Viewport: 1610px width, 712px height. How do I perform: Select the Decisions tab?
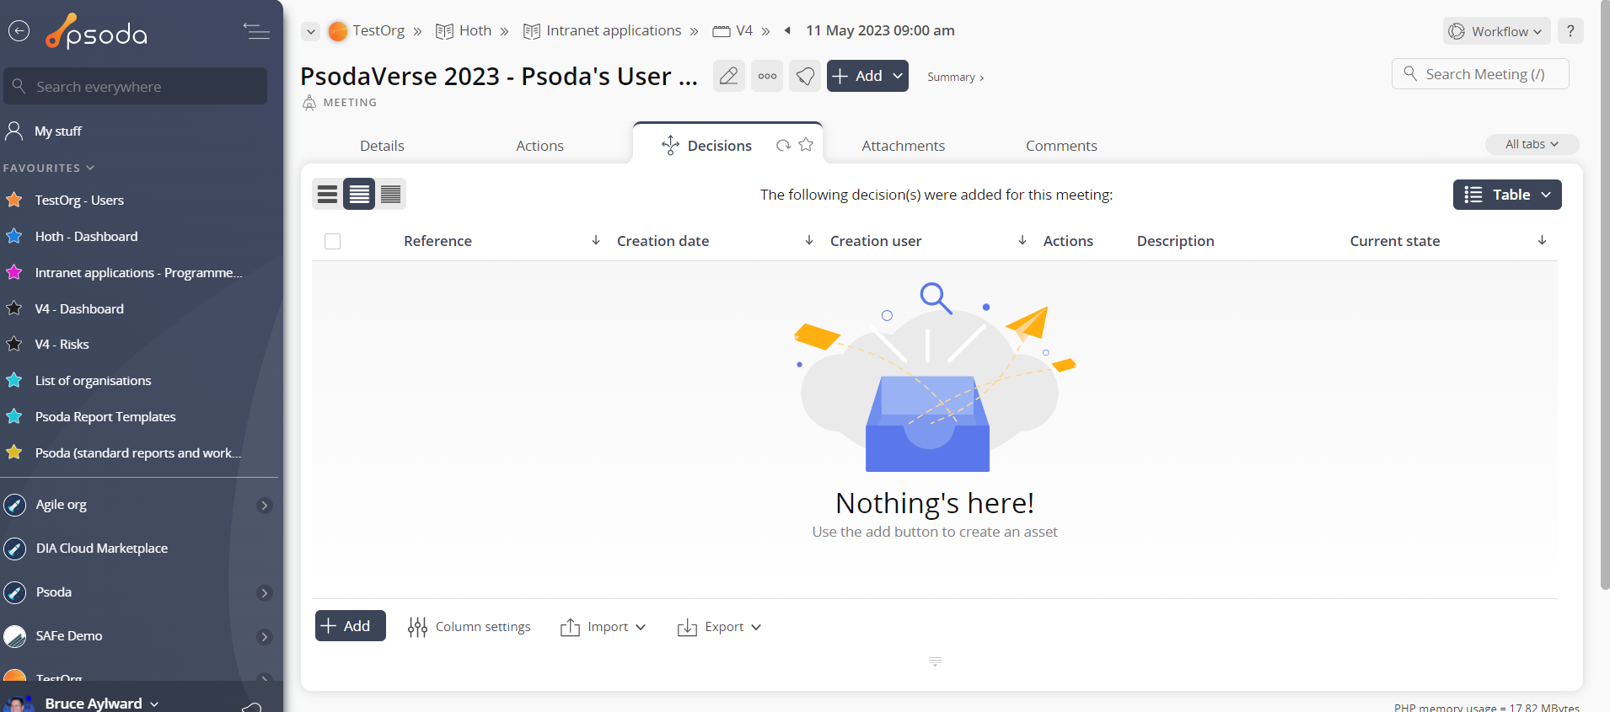pyautogui.click(x=719, y=146)
